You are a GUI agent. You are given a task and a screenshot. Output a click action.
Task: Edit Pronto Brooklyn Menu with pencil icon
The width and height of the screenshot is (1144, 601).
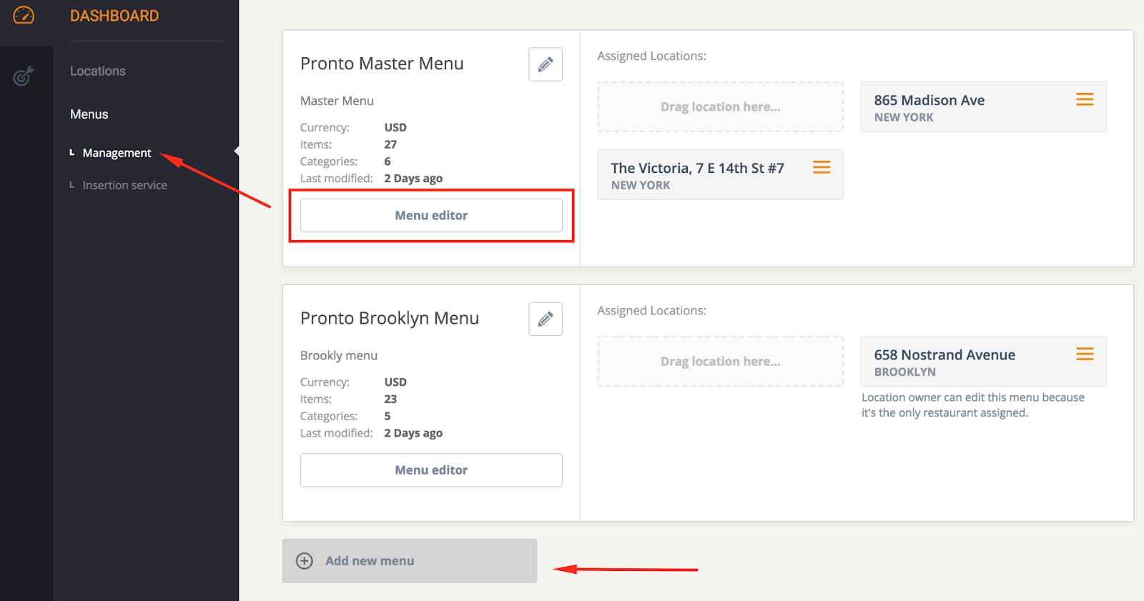click(545, 319)
